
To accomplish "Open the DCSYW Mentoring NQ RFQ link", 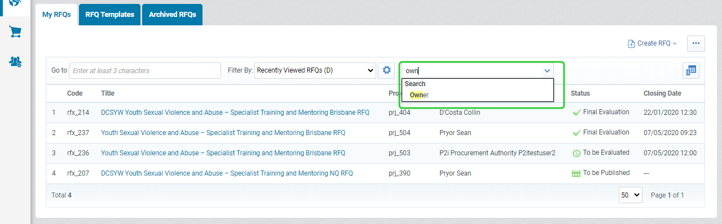I will [x=227, y=173].
